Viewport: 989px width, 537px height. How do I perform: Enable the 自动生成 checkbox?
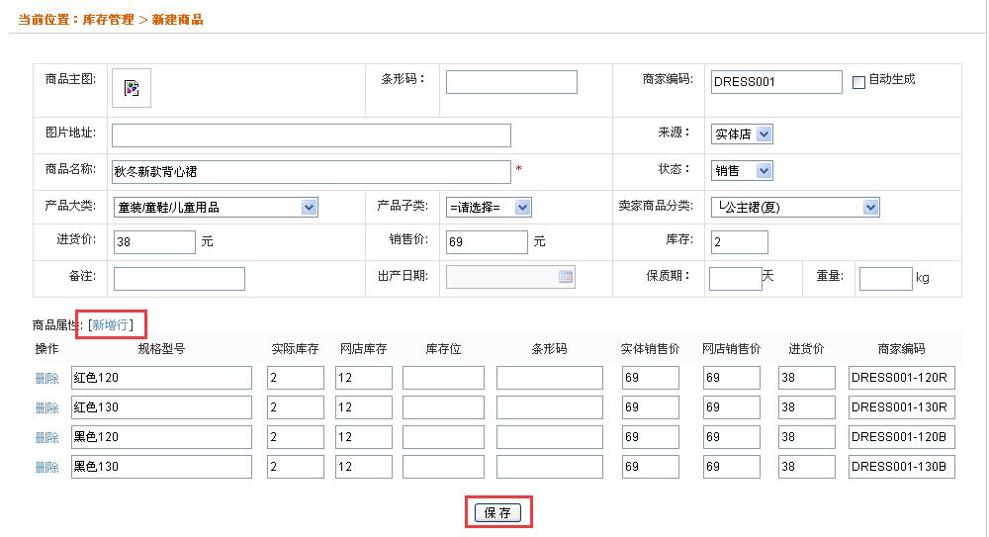858,82
